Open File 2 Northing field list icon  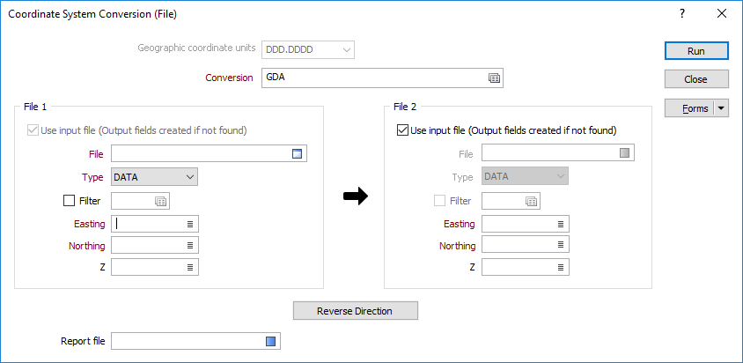point(561,245)
